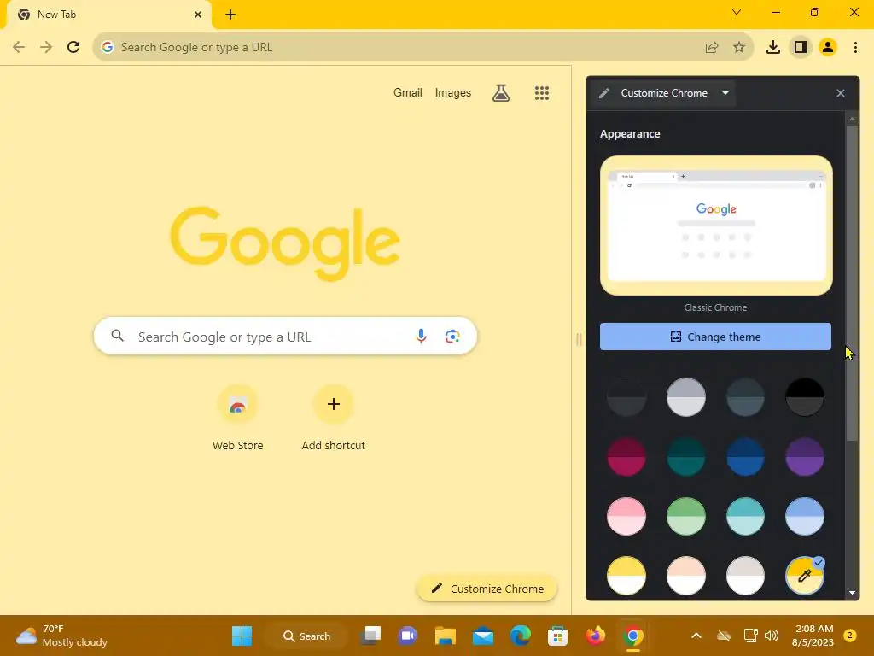
Task: Select the green color swatch
Action: [x=685, y=516]
